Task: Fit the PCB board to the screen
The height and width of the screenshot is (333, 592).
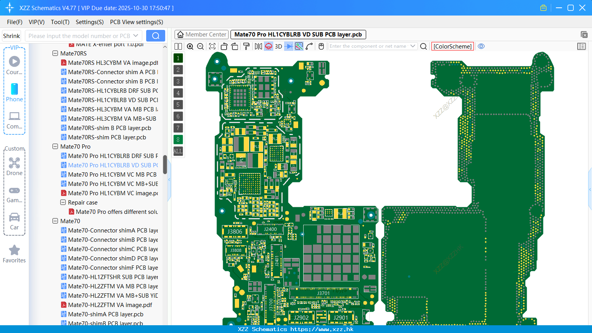Action: (212, 46)
